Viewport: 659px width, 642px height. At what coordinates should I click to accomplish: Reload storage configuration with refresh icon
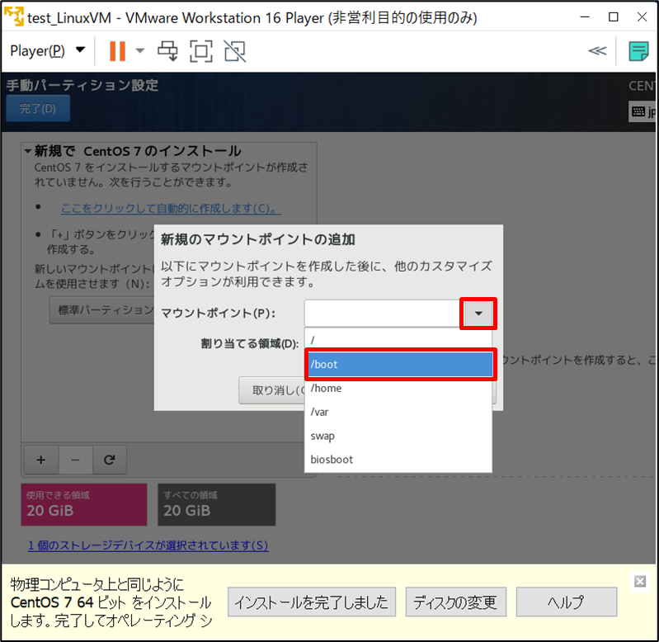click(109, 460)
